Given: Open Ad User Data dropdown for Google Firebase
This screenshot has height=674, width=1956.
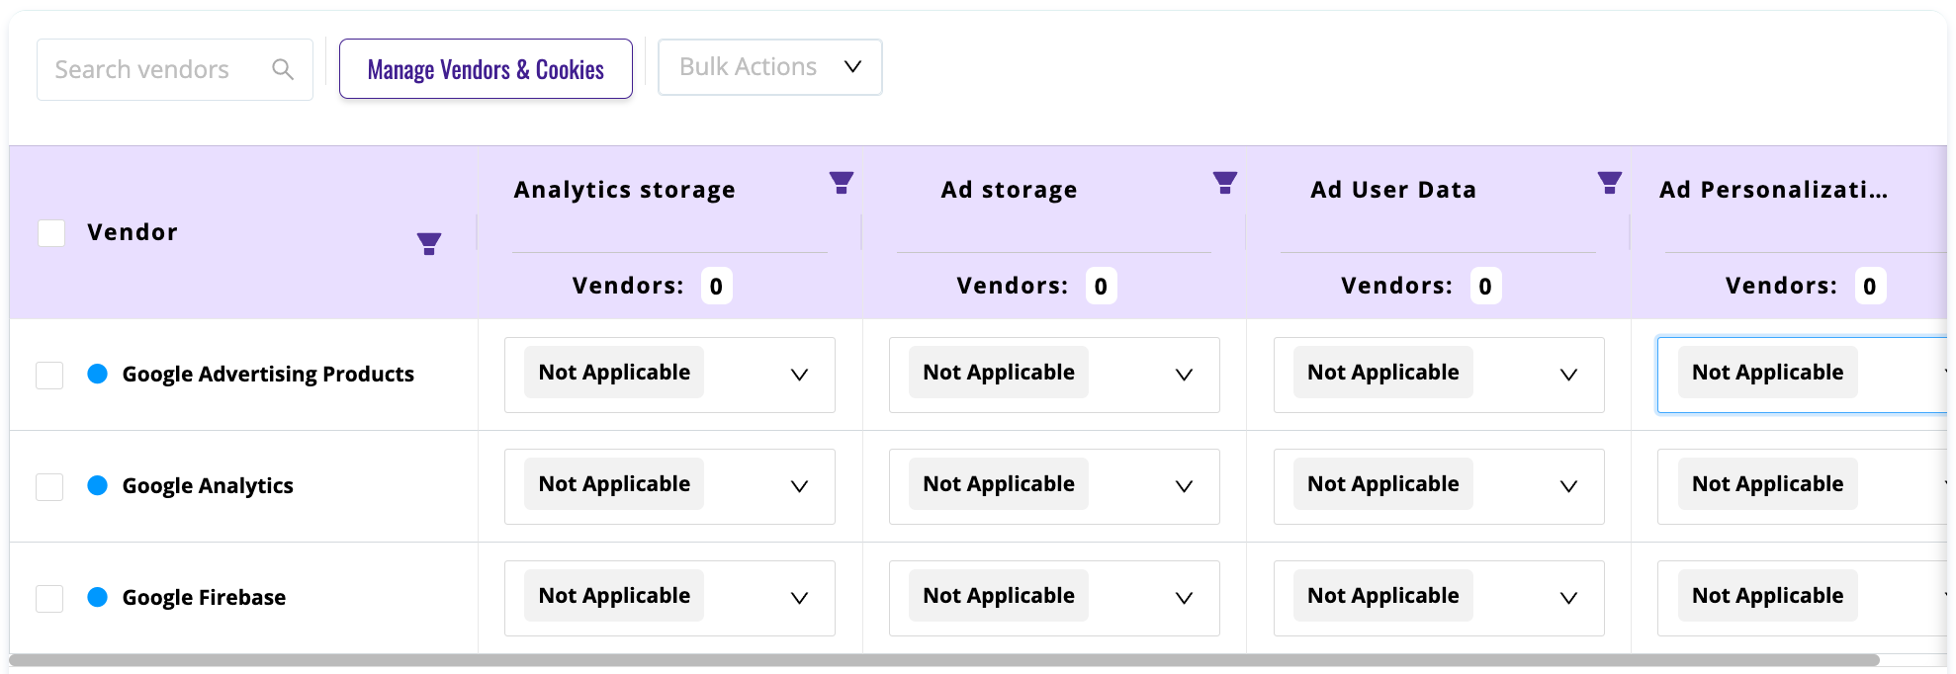Looking at the screenshot, I should (x=1439, y=598).
